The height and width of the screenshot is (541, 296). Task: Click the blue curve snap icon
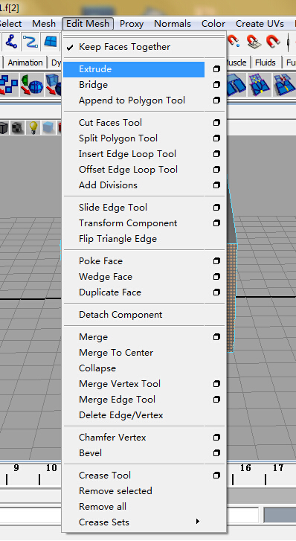[x=30, y=42]
